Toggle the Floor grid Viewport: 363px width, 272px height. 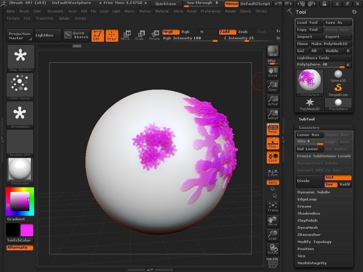click(x=273, y=143)
